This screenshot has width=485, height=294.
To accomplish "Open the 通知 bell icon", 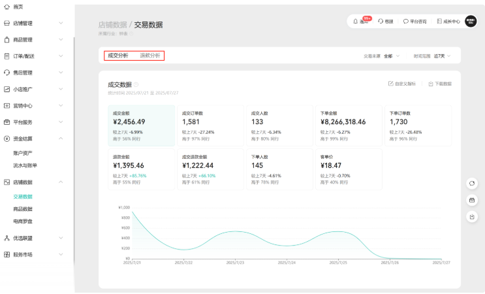I will coord(356,21).
